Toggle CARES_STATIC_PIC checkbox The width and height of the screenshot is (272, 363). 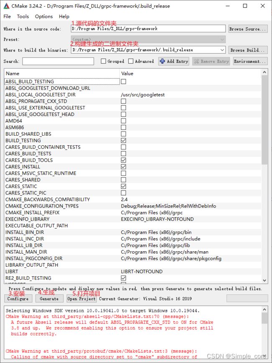(x=123, y=193)
